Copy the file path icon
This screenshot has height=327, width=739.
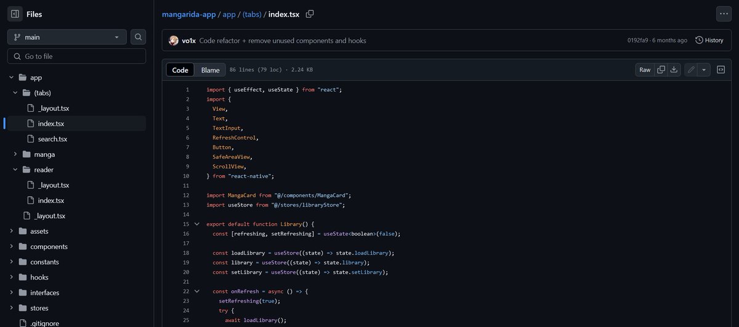(x=310, y=14)
